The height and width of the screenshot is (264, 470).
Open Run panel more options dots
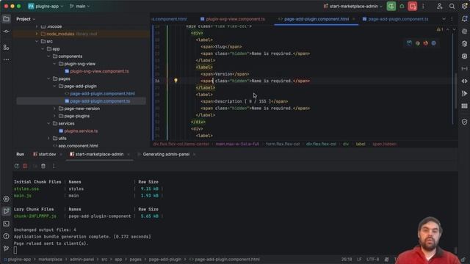coord(54,166)
